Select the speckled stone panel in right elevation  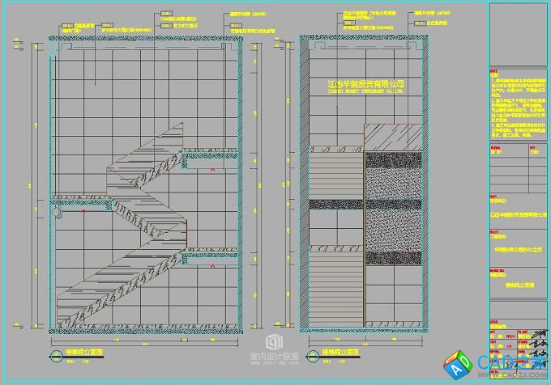[394, 174]
